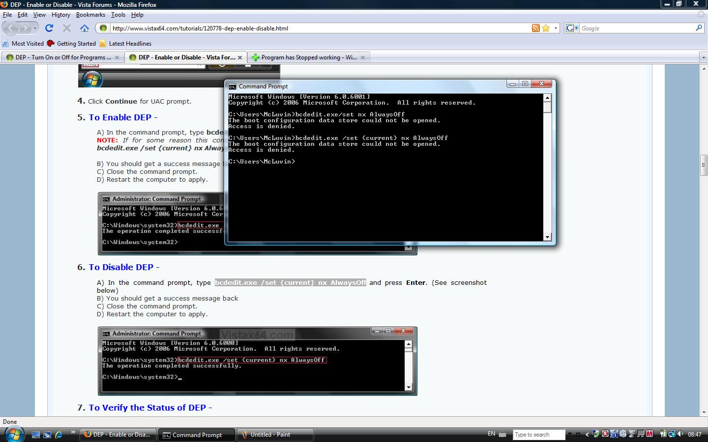Go back with the Firefox back arrow

tap(11, 28)
